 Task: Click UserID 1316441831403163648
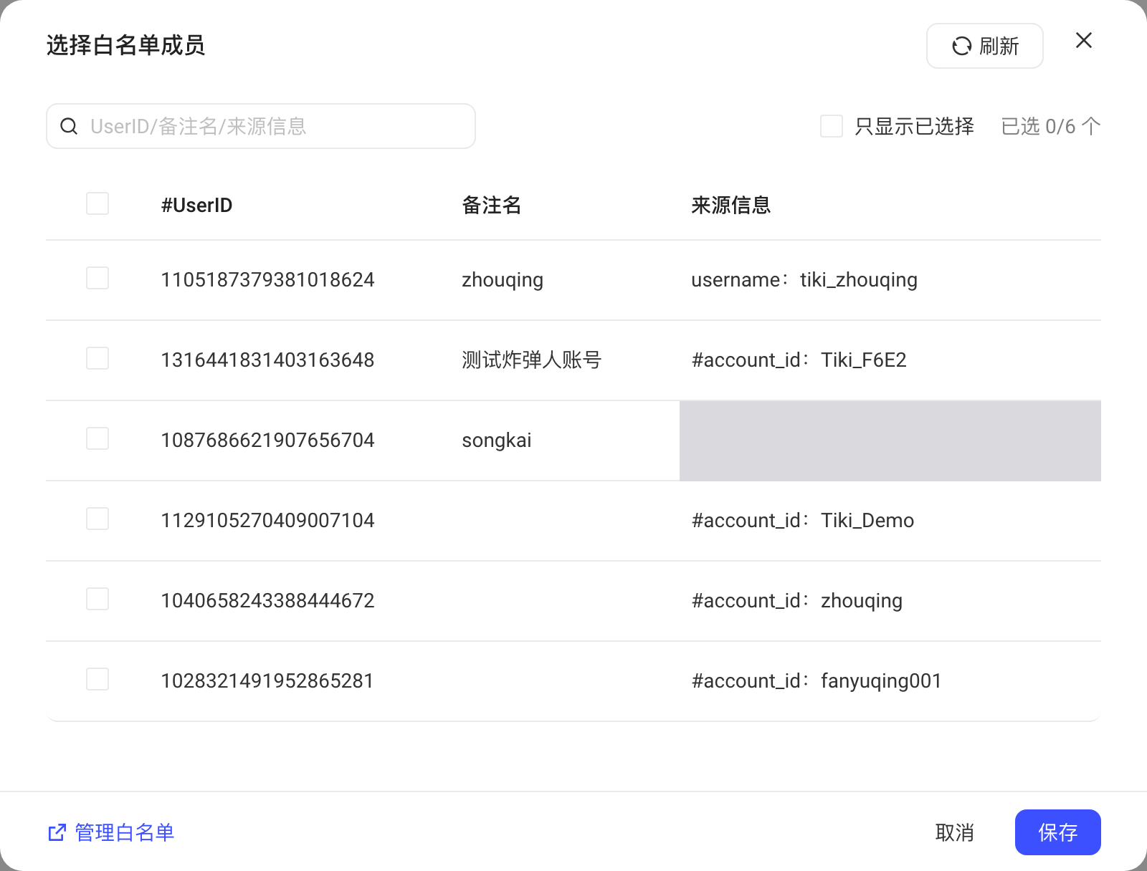tap(267, 360)
